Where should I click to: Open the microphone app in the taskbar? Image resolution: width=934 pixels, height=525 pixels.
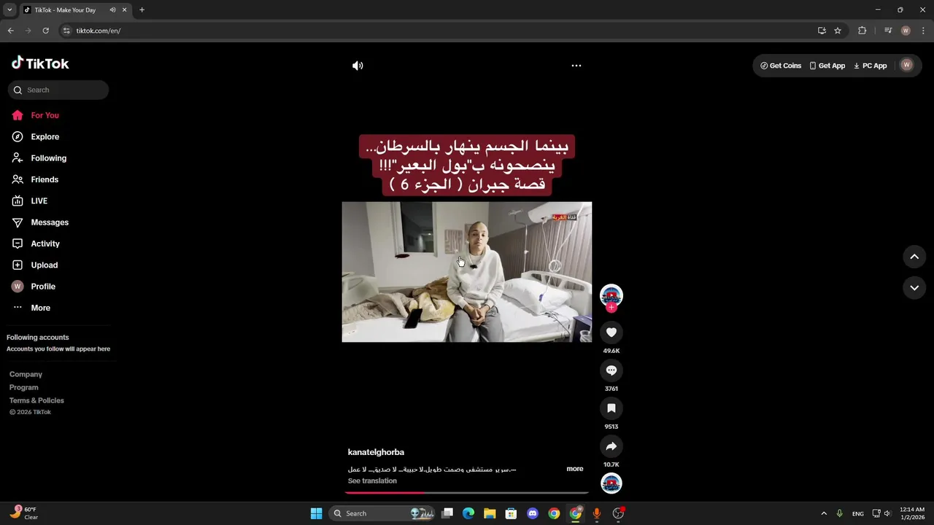[597, 513]
